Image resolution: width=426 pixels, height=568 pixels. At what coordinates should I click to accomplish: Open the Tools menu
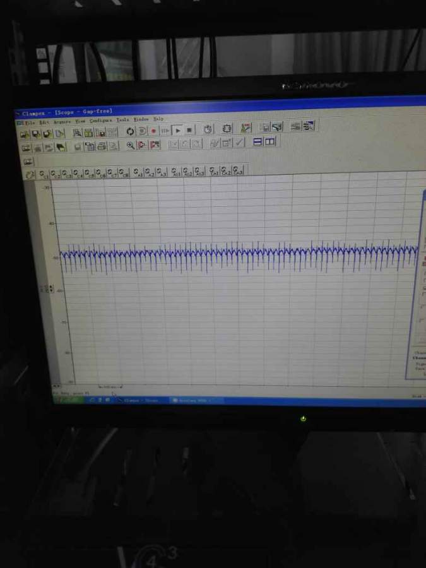pyautogui.click(x=122, y=120)
